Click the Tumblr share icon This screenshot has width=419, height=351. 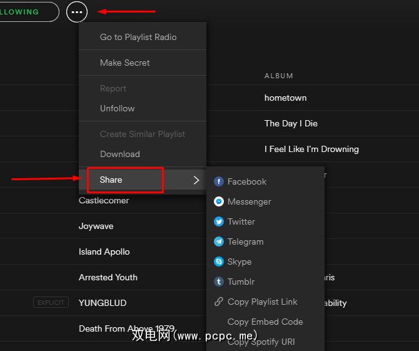point(219,282)
